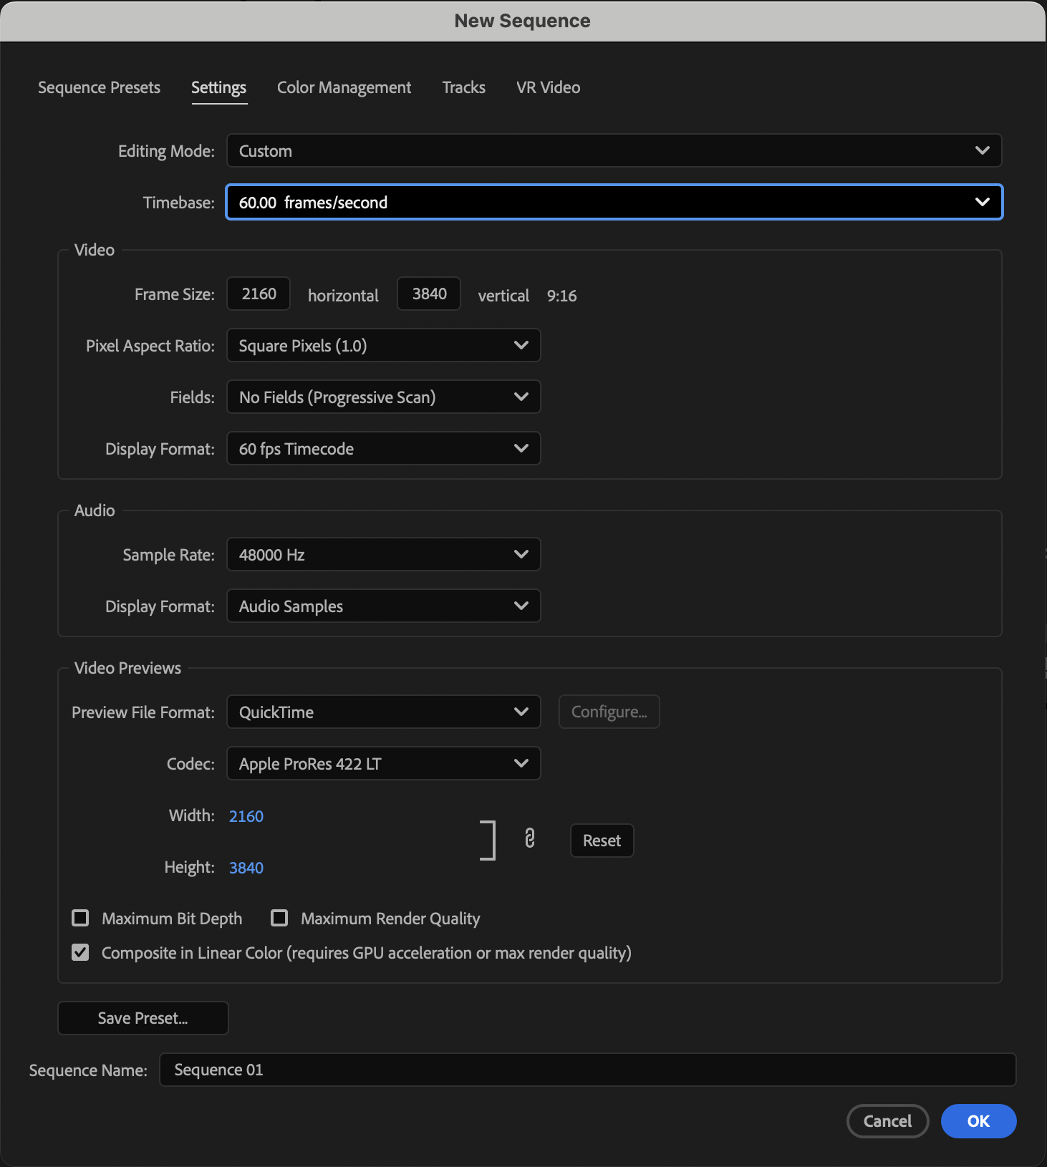Go to the Tracks tab
Image resolution: width=1047 pixels, height=1167 pixels.
(x=463, y=87)
